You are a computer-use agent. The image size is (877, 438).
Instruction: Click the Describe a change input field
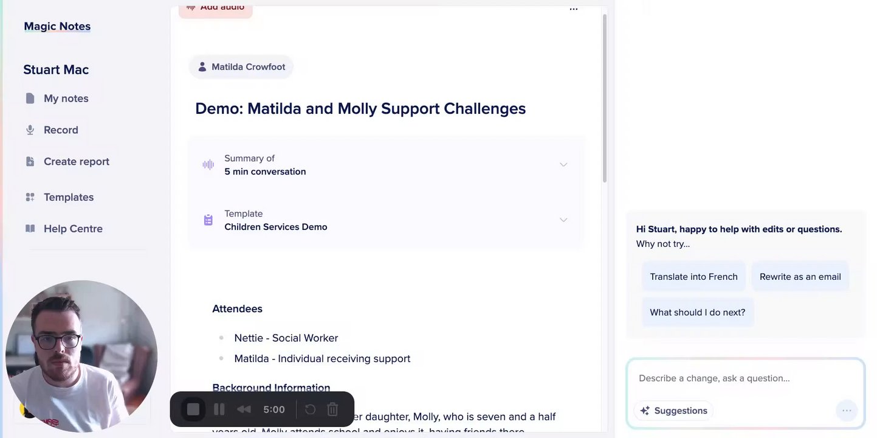745,378
